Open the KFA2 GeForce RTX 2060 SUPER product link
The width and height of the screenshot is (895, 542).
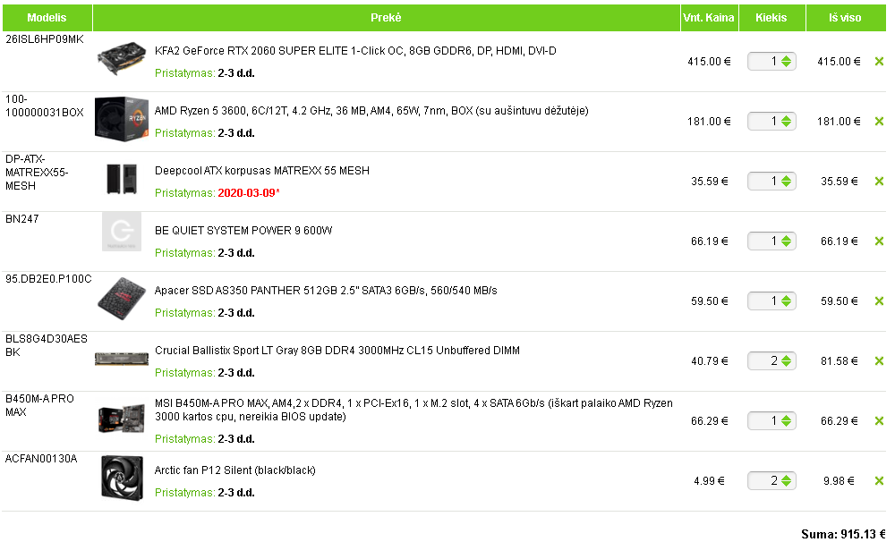click(x=355, y=51)
